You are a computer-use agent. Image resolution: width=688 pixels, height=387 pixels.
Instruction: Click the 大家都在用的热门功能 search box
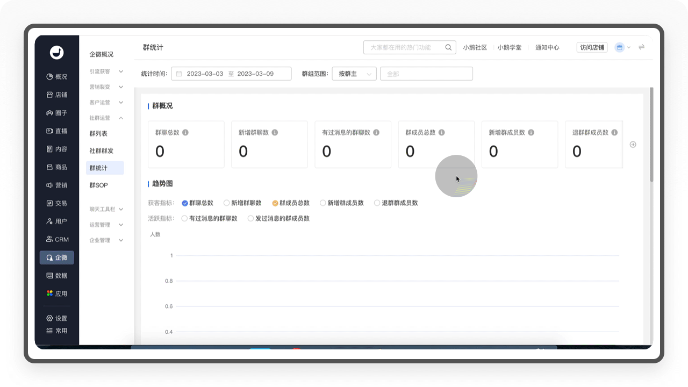410,47
